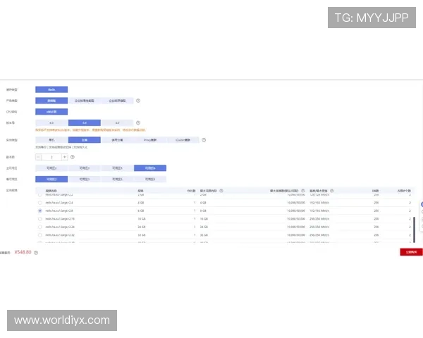
Task: Select the basic edition product type
Action: tap(51, 101)
